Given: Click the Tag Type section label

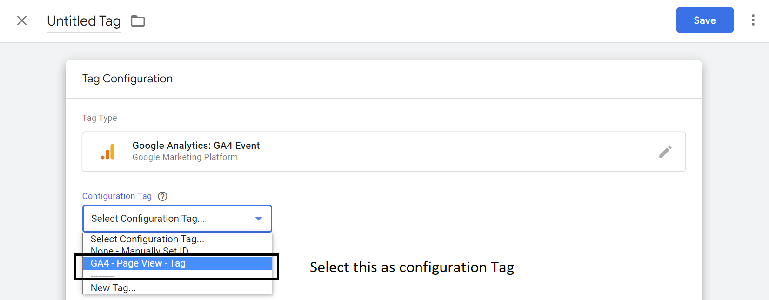Looking at the screenshot, I should click(x=99, y=118).
